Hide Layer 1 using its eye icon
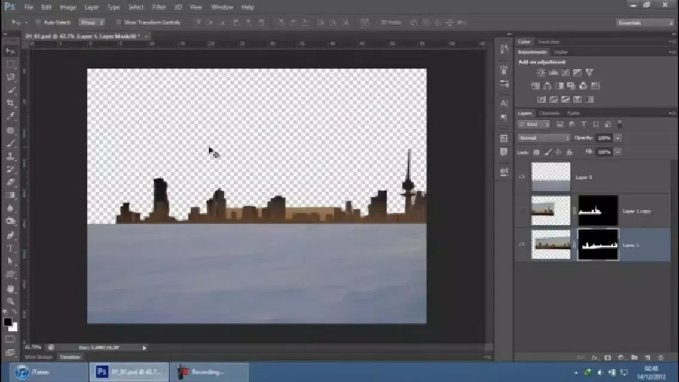This screenshot has width=679, height=382. click(x=522, y=245)
